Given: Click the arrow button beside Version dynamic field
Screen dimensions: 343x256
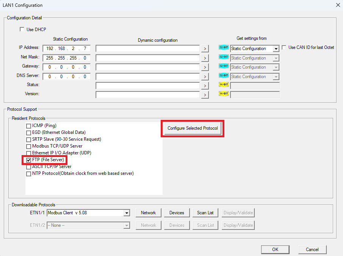Looking at the screenshot, I should [x=205, y=95].
